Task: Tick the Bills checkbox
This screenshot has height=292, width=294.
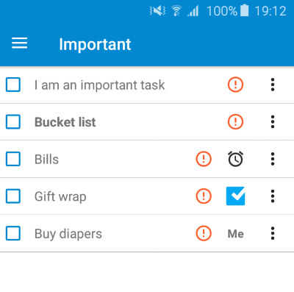Action: coord(13,159)
